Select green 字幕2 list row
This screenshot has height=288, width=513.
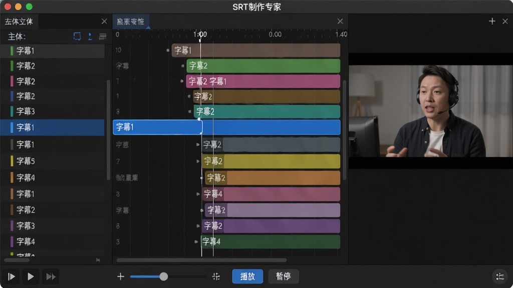tap(52, 66)
